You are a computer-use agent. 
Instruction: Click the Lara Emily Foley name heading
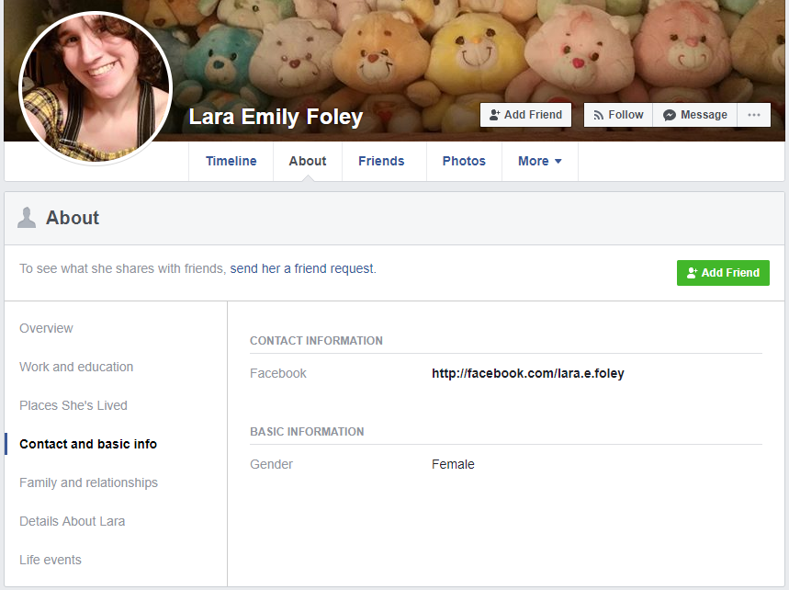[x=276, y=117]
